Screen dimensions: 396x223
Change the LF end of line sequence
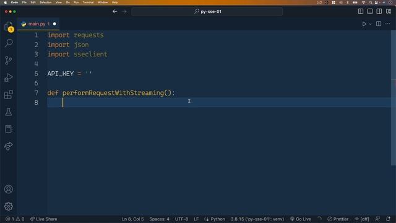tap(196, 219)
